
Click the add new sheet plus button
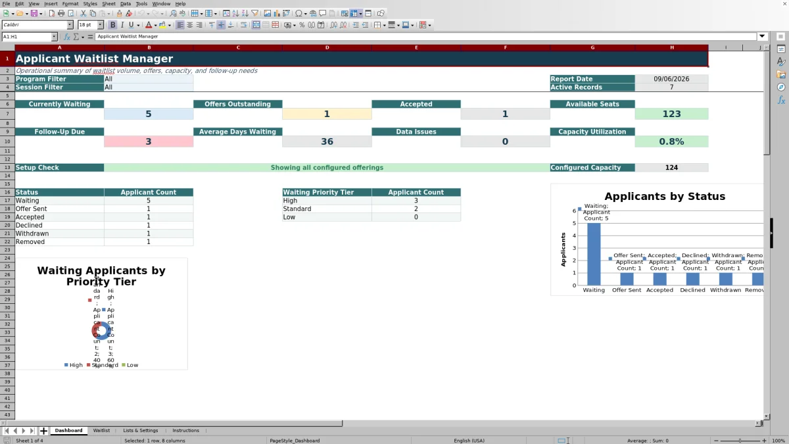[x=43, y=431]
